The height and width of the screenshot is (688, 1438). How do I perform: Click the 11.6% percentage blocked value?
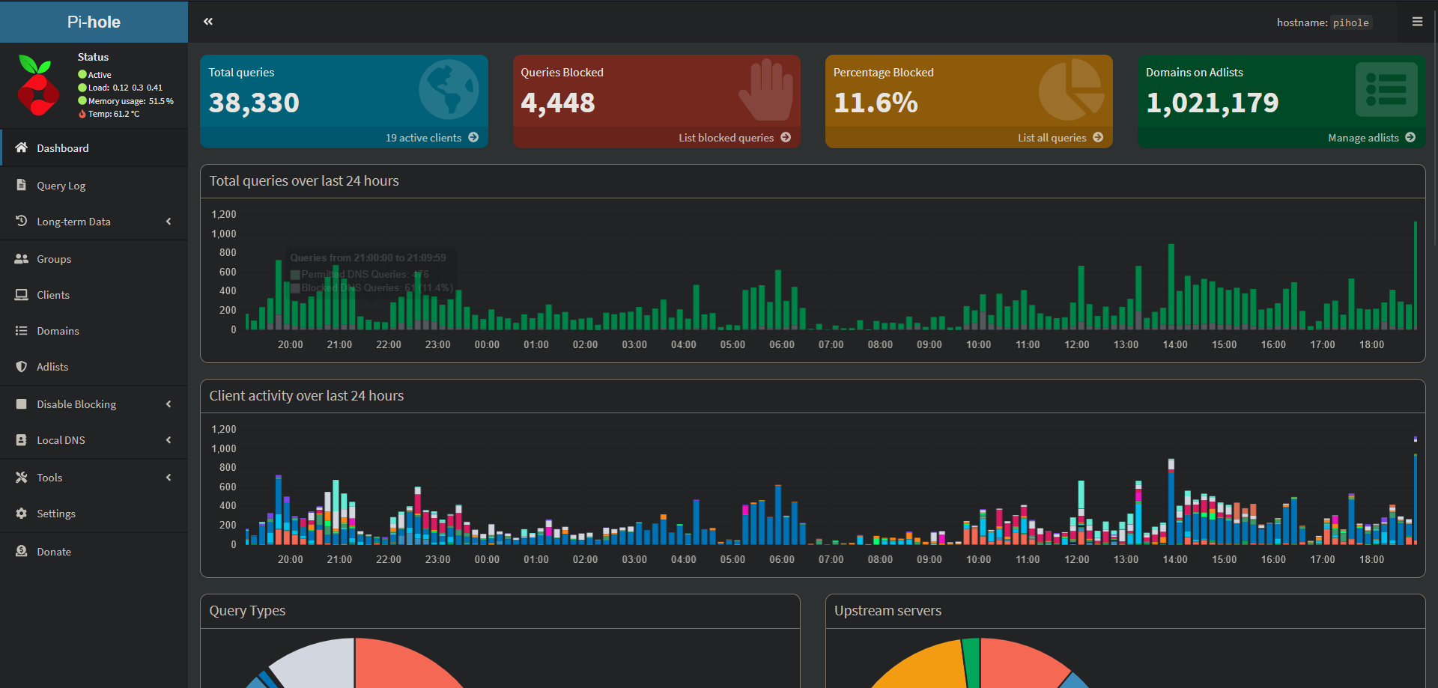tap(876, 103)
